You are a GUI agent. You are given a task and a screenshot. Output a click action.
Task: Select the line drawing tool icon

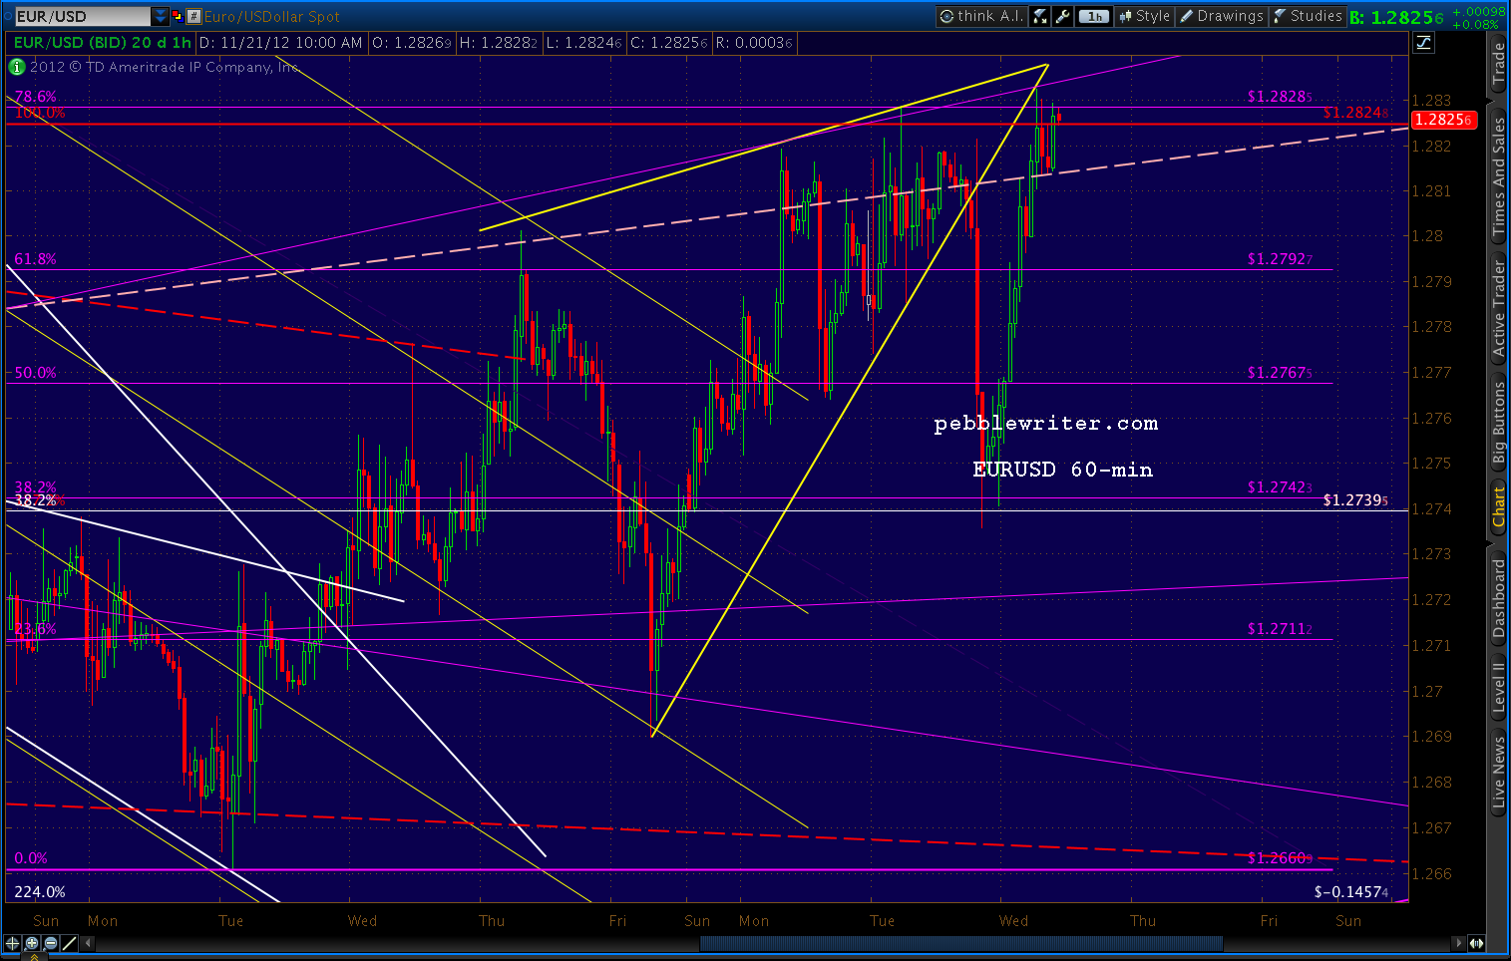click(x=70, y=943)
